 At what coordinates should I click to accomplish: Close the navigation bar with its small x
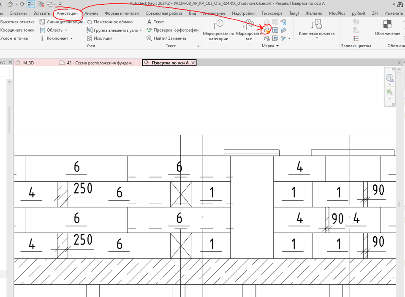(x=393, y=69)
